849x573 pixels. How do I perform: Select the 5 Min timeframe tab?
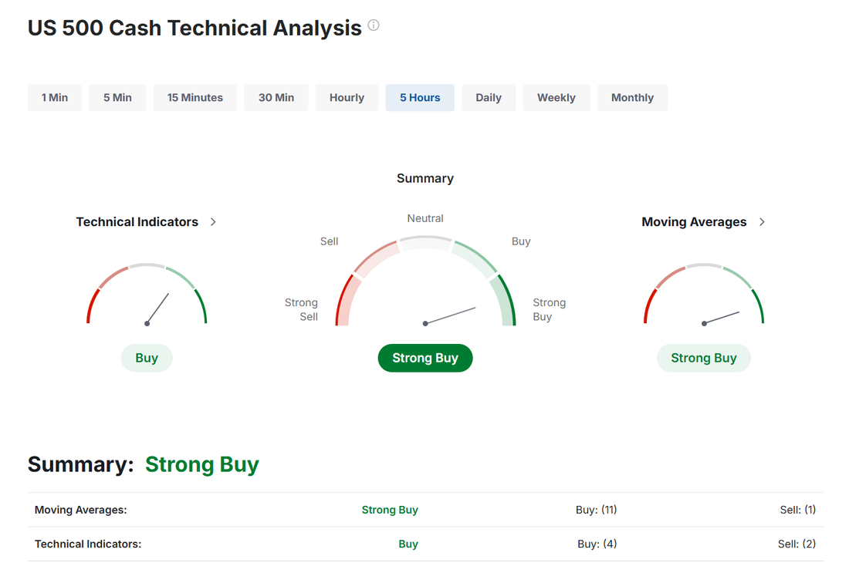click(117, 97)
